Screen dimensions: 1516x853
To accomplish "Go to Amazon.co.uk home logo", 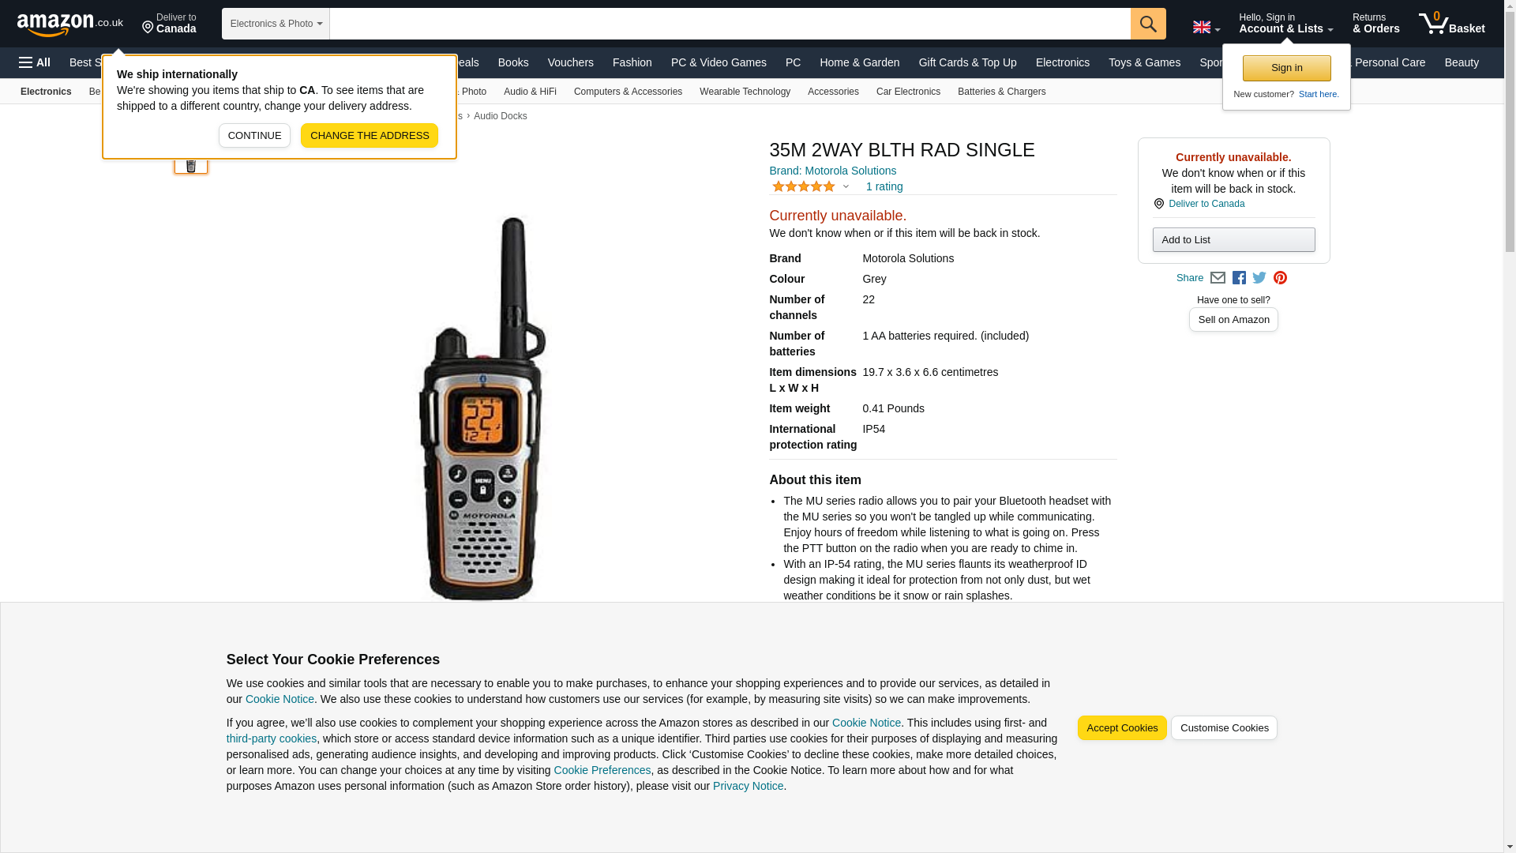I will coord(70,24).
